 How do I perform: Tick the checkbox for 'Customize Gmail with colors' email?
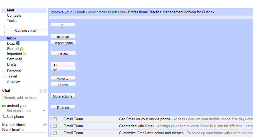pos(55,133)
